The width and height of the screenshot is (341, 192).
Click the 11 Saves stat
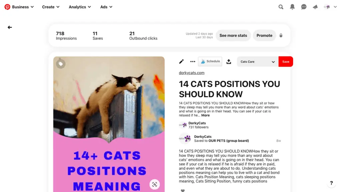point(98,36)
